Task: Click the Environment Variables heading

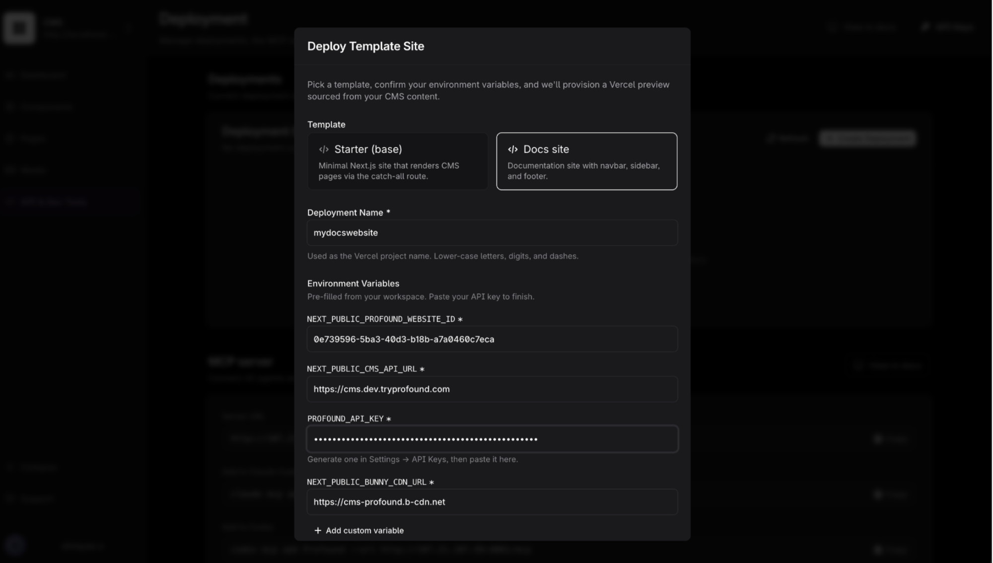Action: [353, 283]
